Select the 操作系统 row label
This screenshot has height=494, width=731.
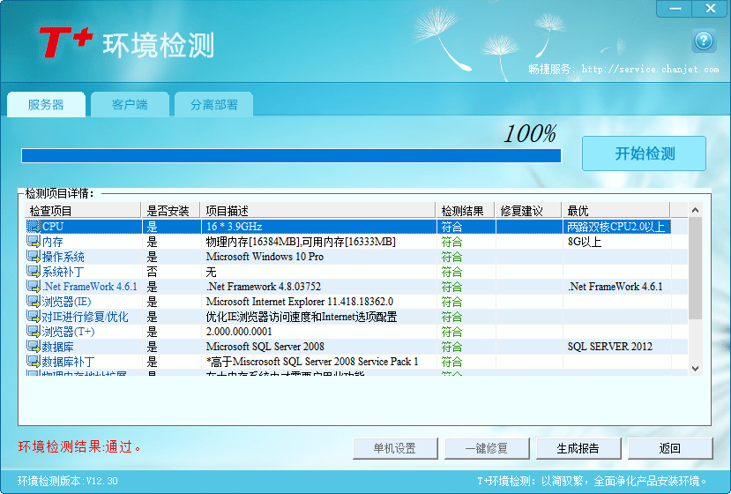coord(63,257)
